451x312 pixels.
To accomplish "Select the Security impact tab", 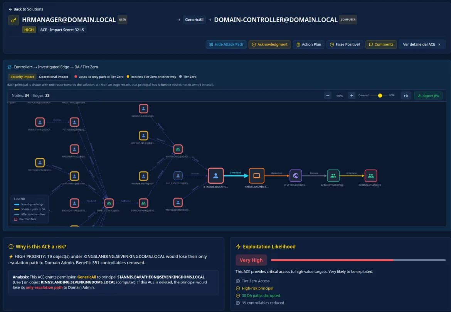I will [22, 77].
